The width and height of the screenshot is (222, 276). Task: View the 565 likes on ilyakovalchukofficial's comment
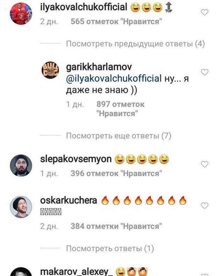(x=116, y=22)
